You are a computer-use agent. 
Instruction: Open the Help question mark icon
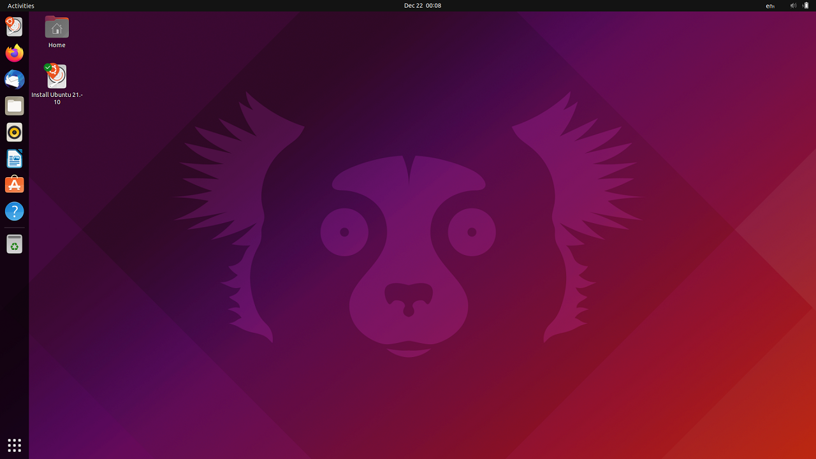pyautogui.click(x=14, y=212)
